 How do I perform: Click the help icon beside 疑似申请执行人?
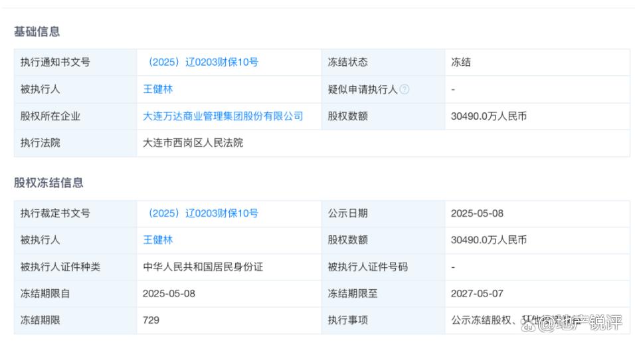(404, 89)
